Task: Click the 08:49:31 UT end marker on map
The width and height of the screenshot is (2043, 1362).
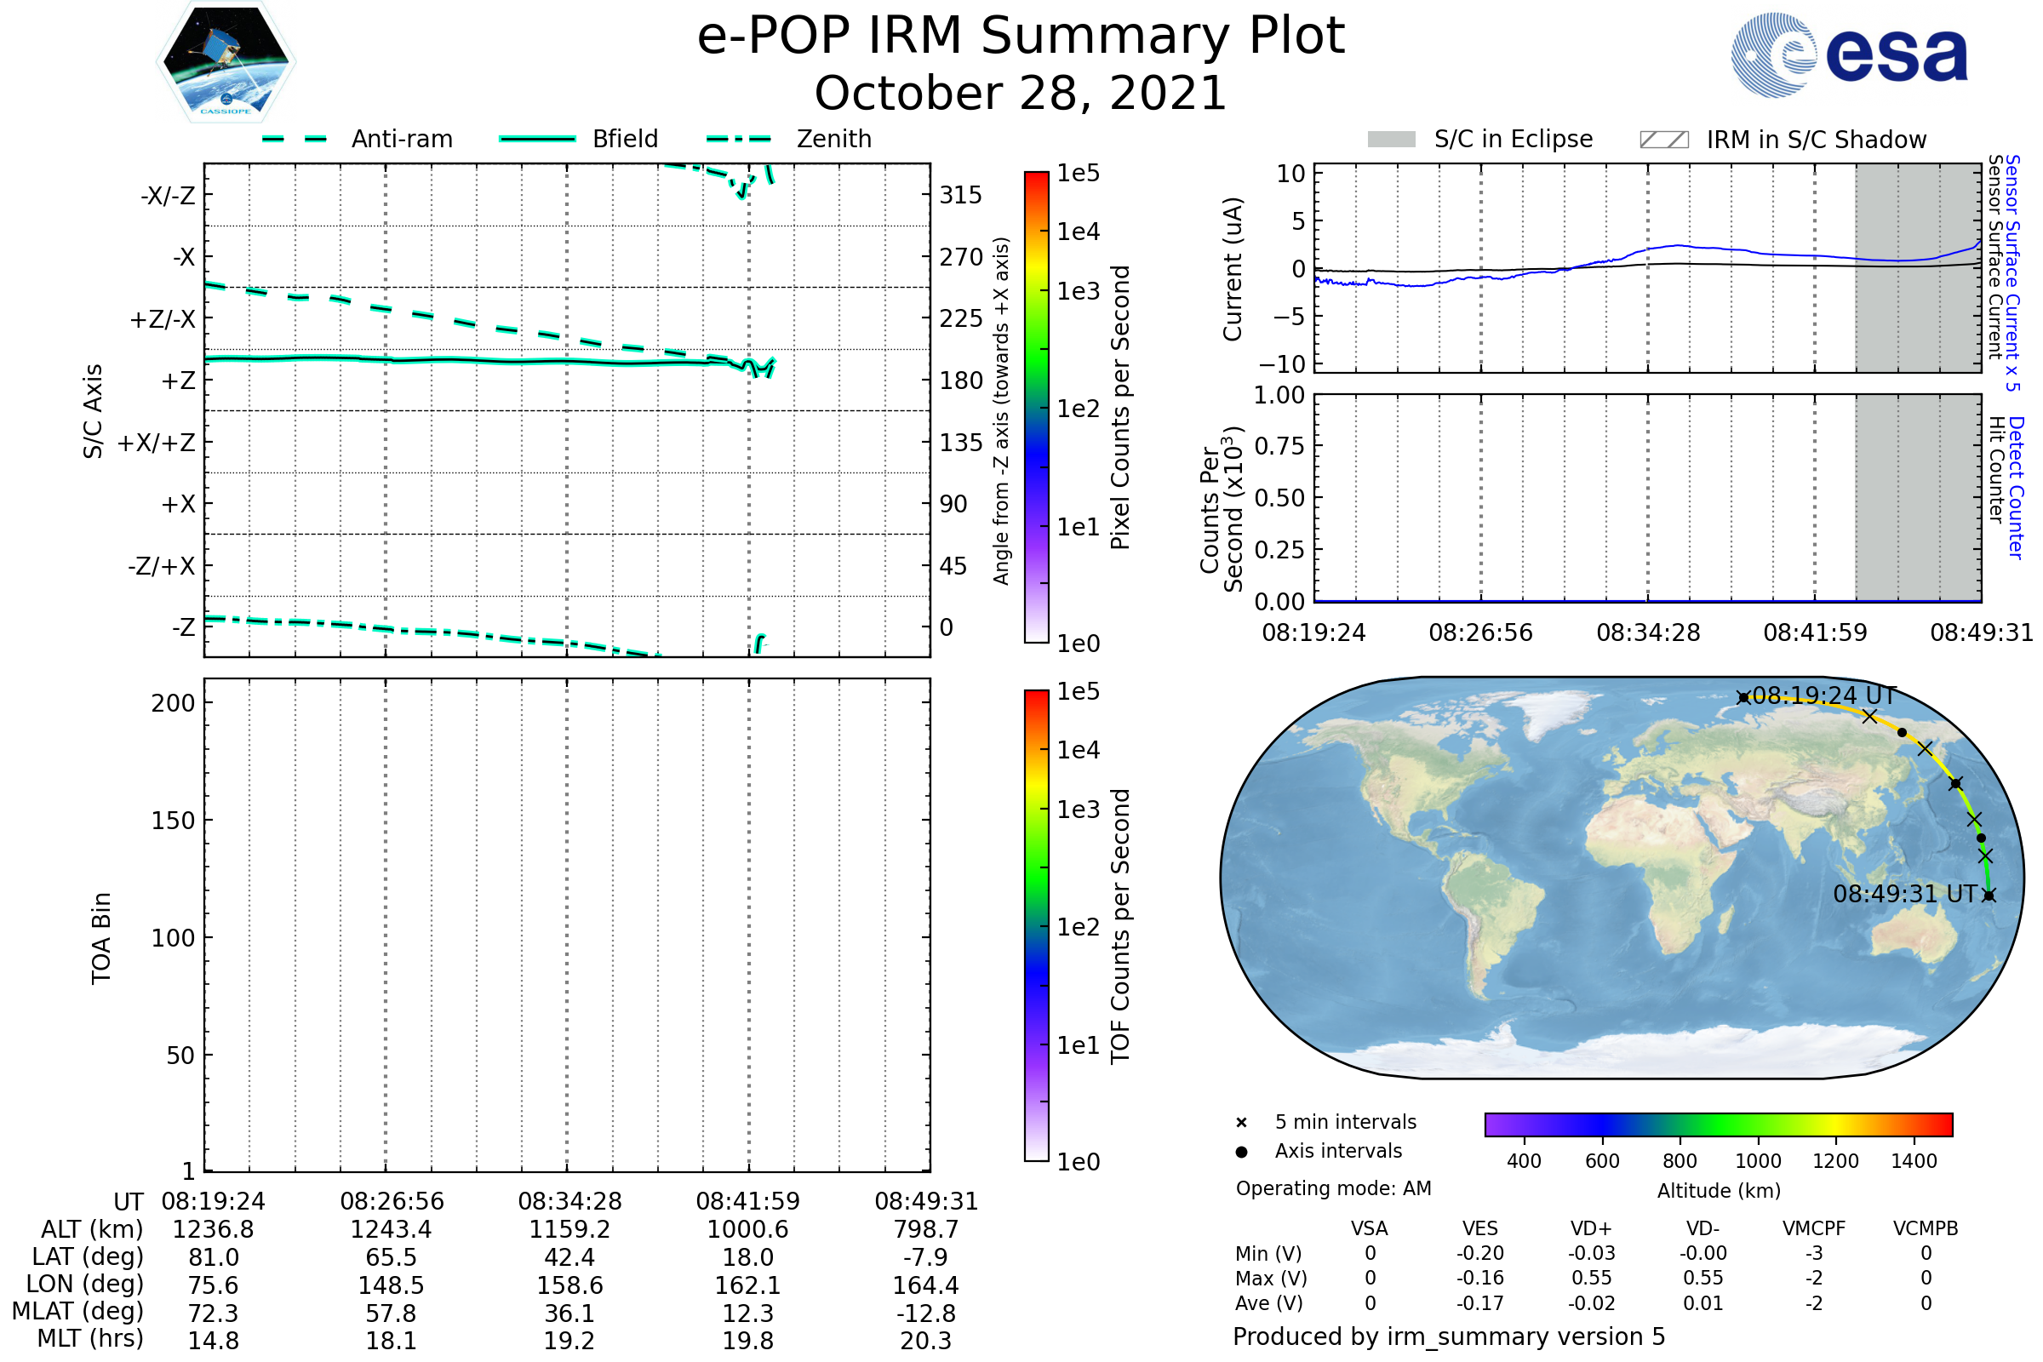Action: (1989, 895)
